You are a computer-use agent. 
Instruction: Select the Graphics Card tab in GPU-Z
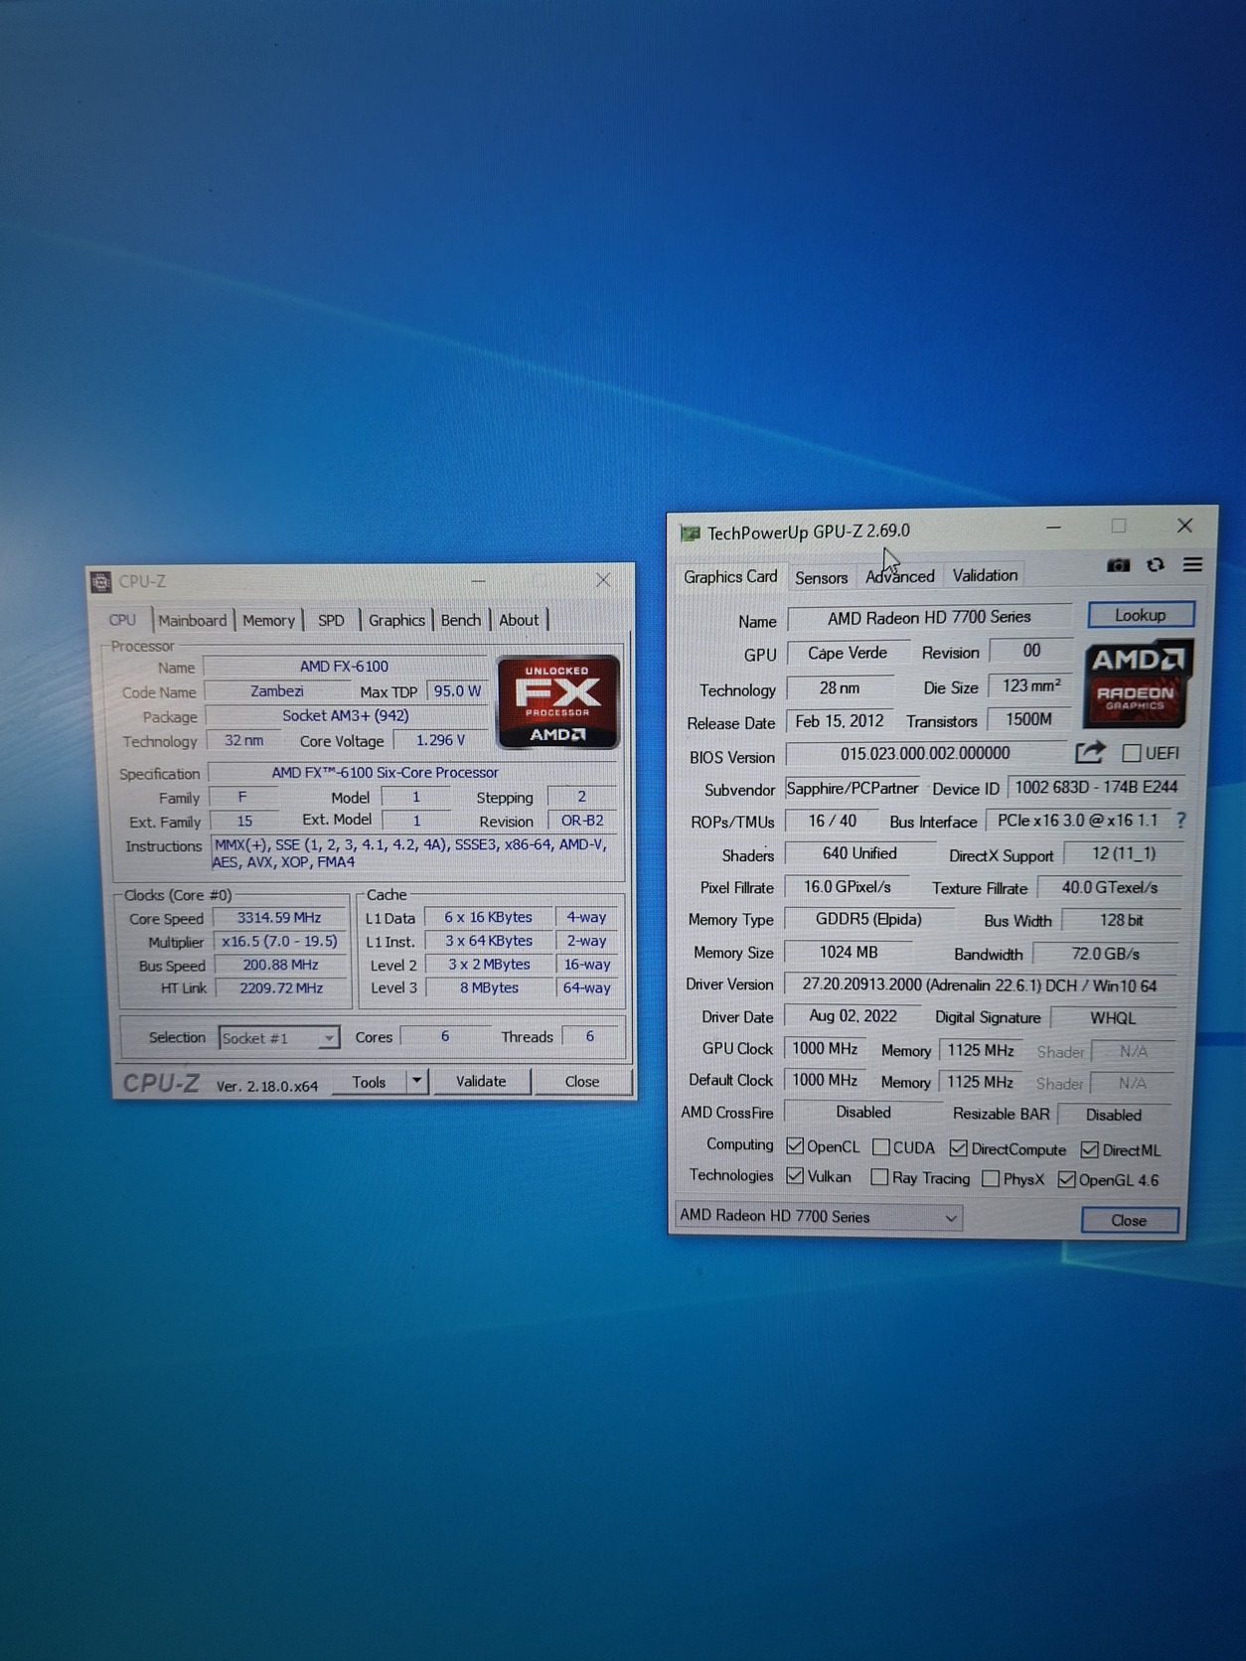(x=730, y=576)
